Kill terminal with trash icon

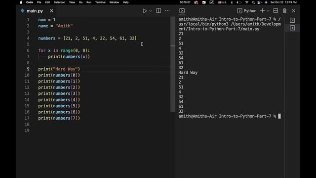point(284,11)
